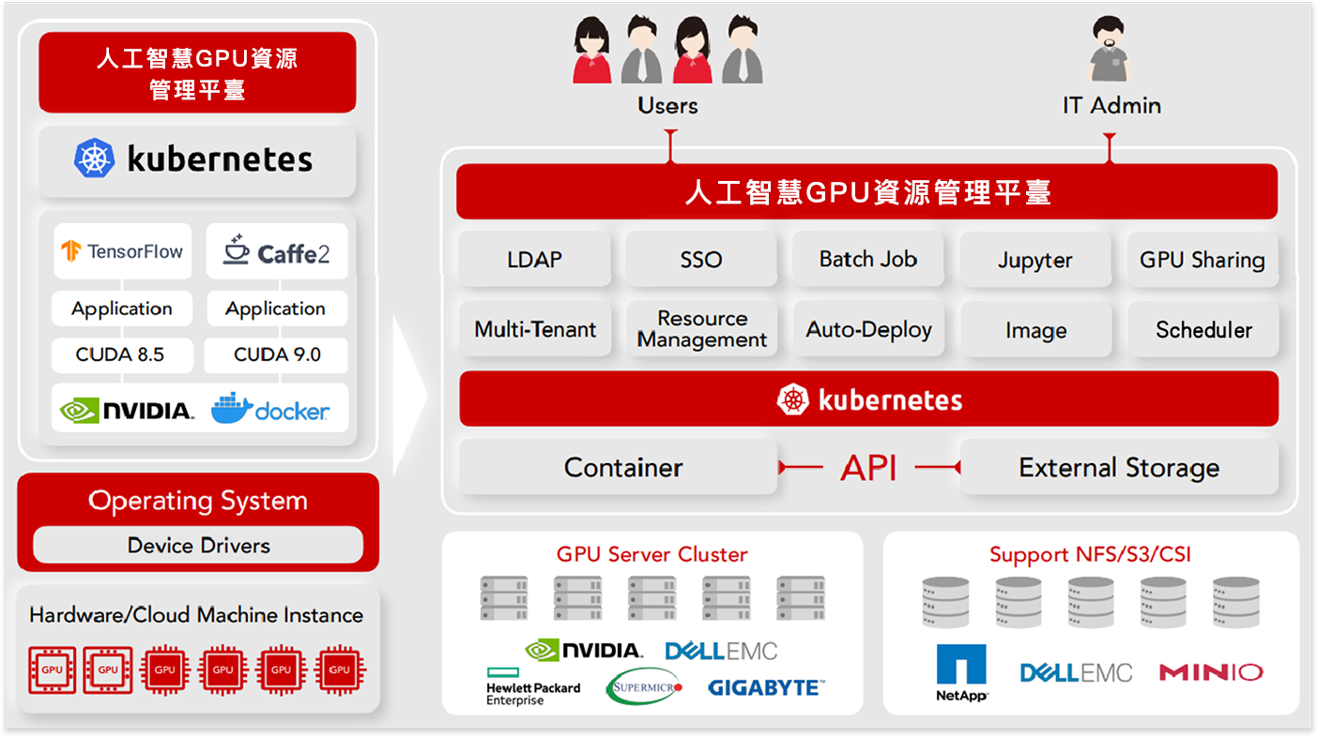Click the Supermicro oval logo
Image resolution: width=1318 pixels, height=737 pixels.
pos(644,687)
